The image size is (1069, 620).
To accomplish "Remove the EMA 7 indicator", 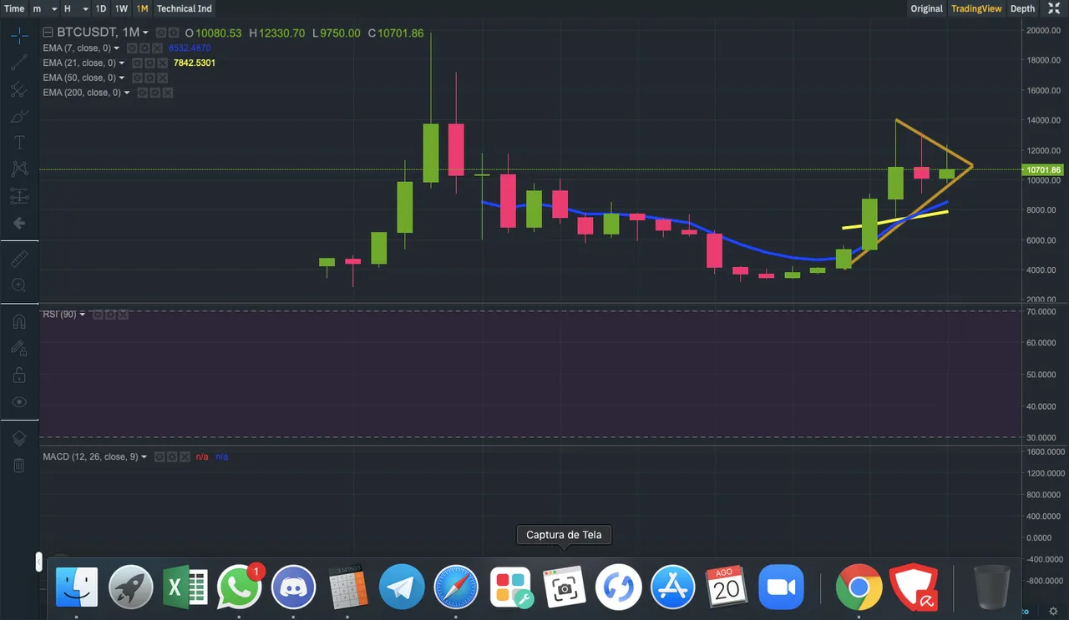I will pyautogui.click(x=156, y=48).
